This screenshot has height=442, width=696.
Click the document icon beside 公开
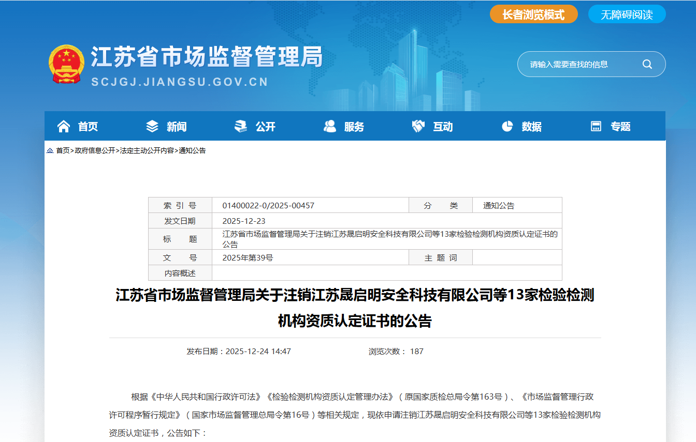point(241,126)
